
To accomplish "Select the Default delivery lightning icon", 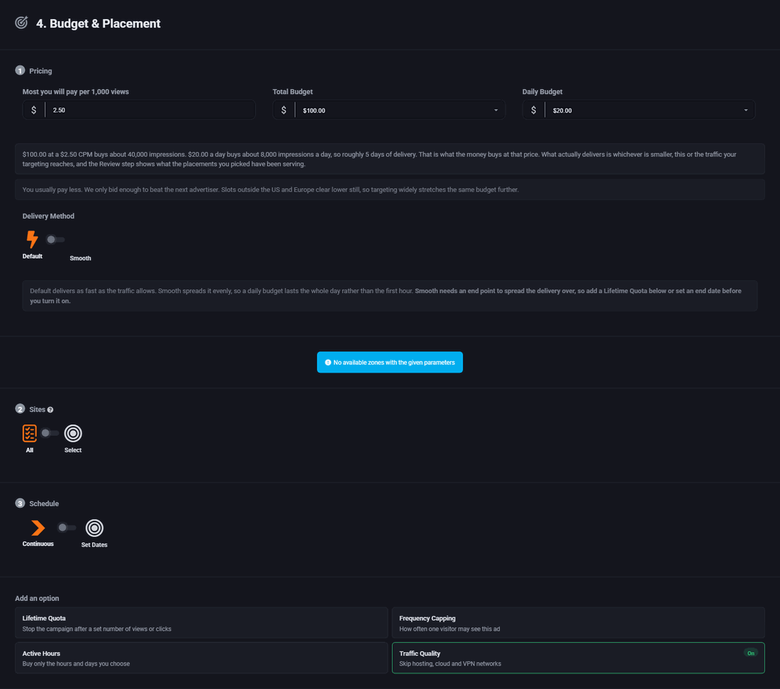I will (x=33, y=239).
